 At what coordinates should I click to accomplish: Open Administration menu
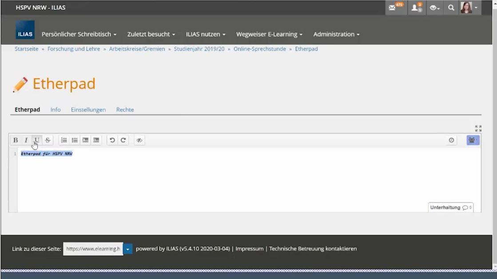337,34
